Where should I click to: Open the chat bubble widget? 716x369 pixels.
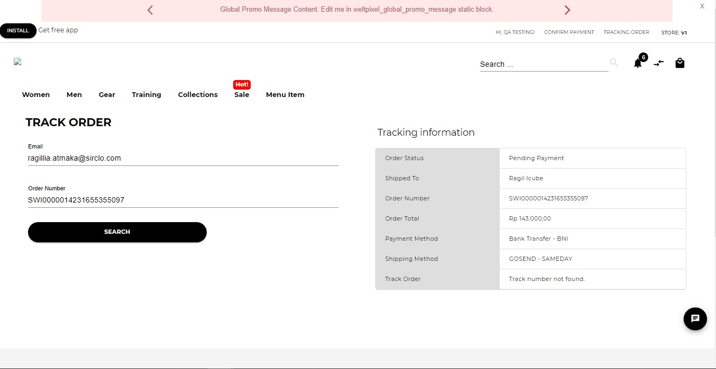click(695, 319)
